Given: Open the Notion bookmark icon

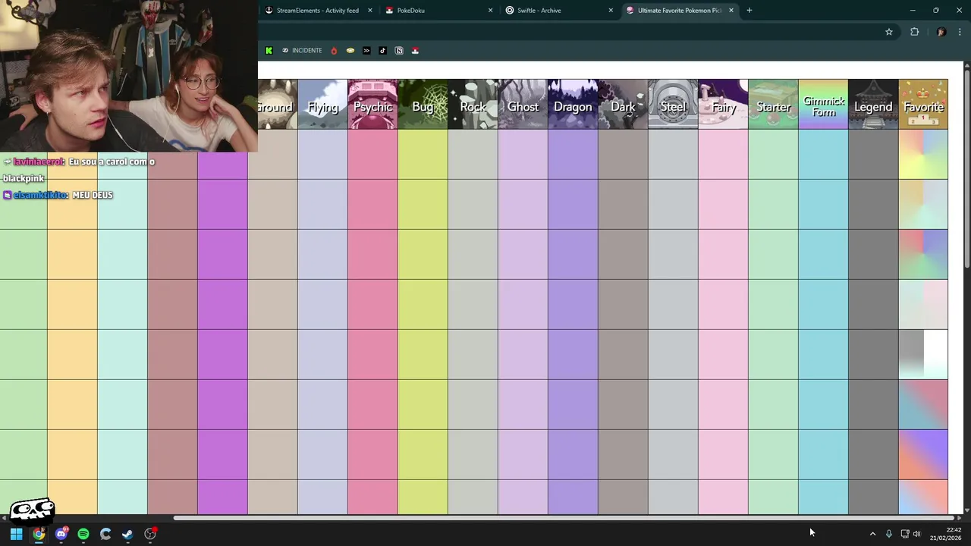Looking at the screenshot, I should [399, 51].
